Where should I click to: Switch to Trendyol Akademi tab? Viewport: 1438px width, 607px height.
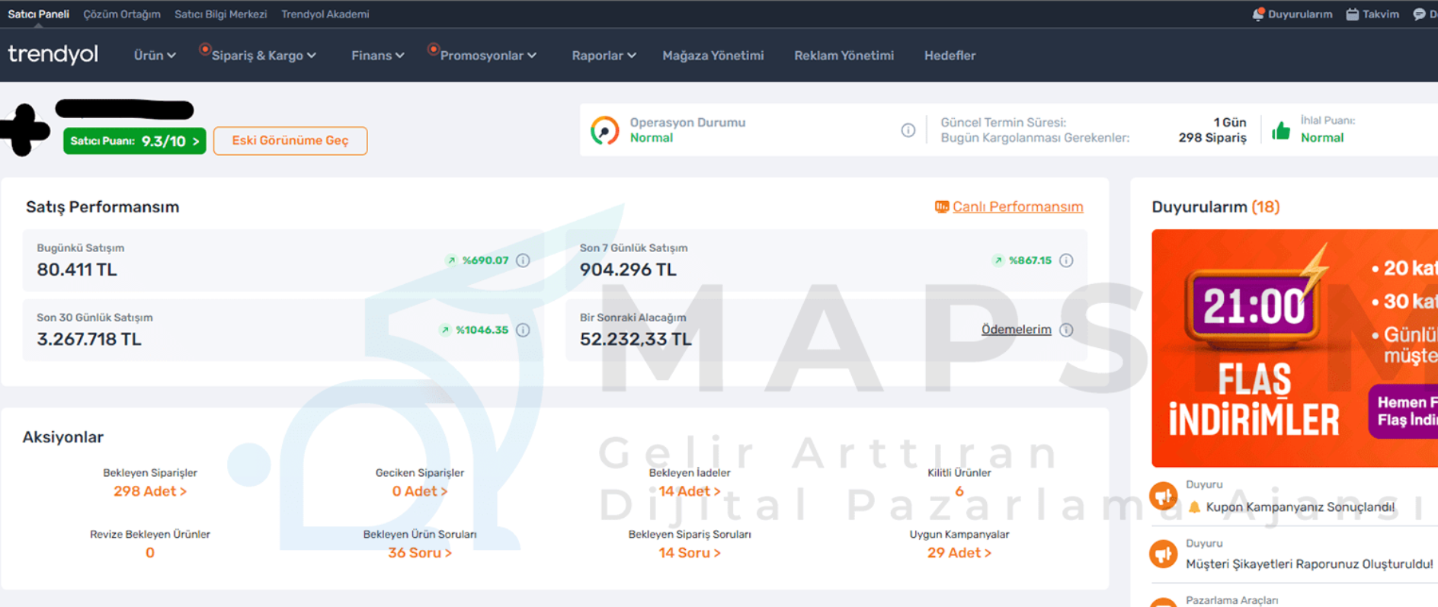325,14
